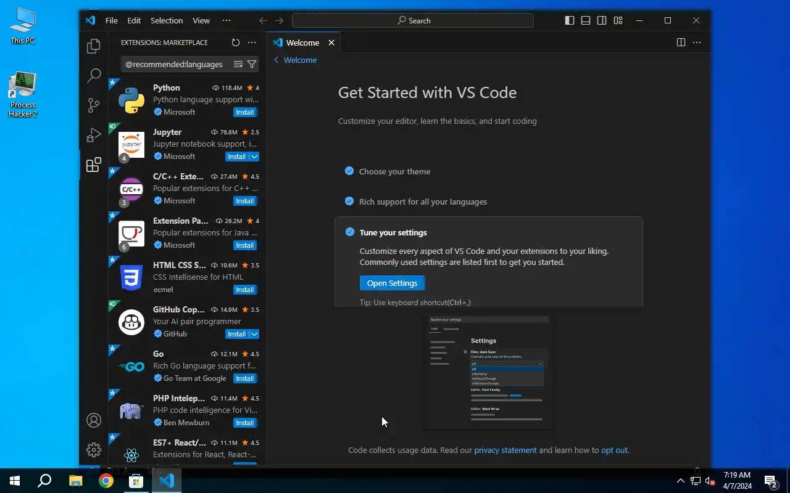
Task: Launch Google Chrome from taskbar
Action: [x=106, y=481]
